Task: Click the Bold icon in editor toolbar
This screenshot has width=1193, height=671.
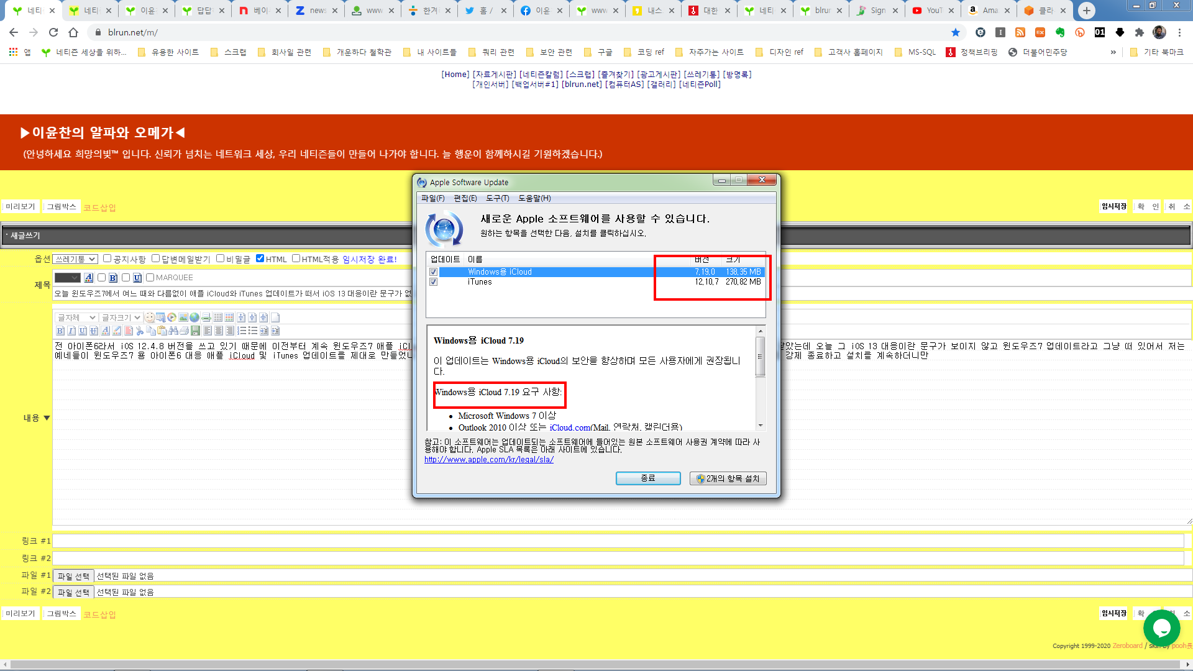Action: [x=60, y=331]
